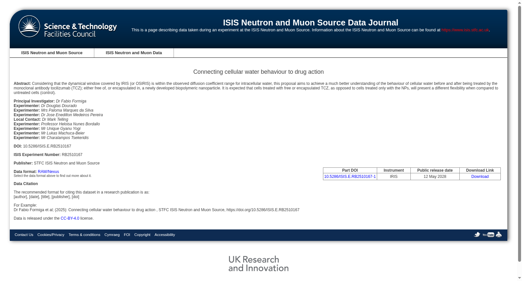Click the page title 'Connecting cellular water behaviour to drug action'

click(258, 72)
